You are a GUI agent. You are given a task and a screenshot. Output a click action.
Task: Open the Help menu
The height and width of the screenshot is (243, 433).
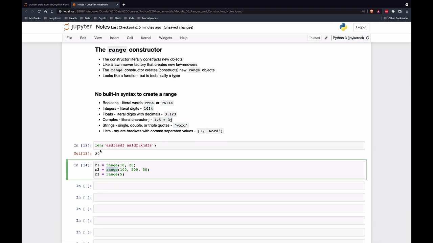(x=184, y=38)
